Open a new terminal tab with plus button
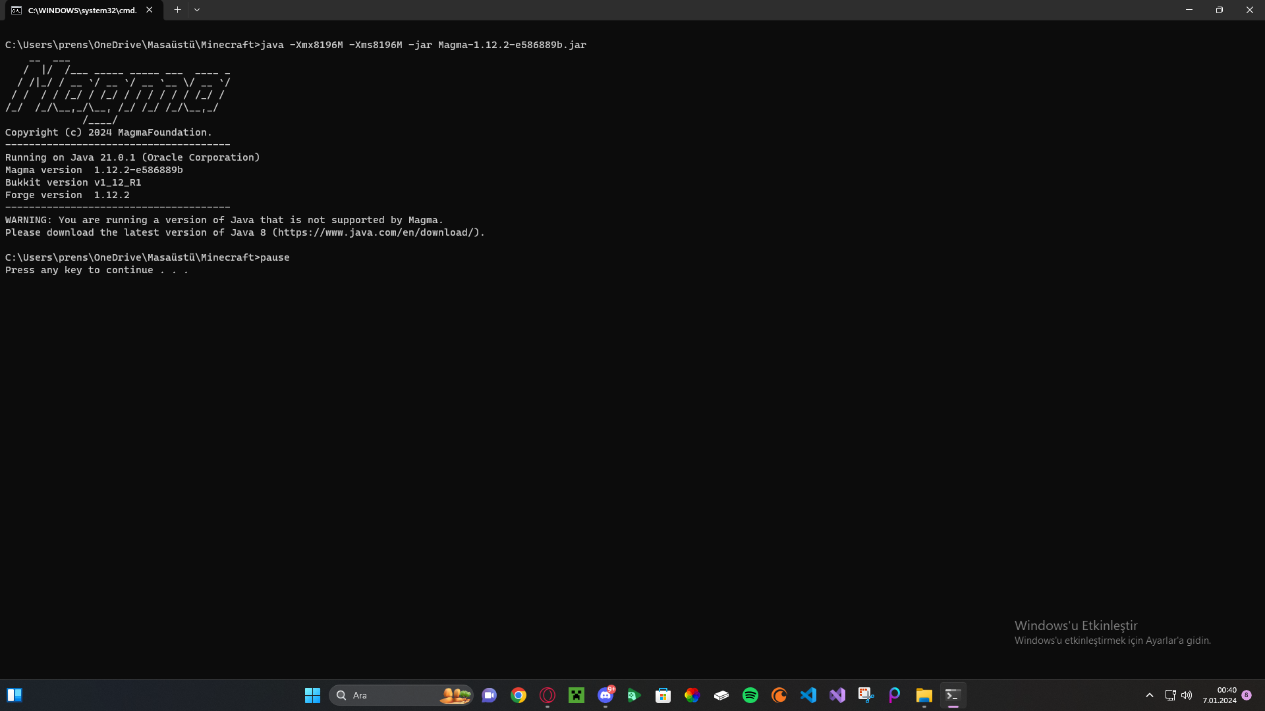The height and width of the screenshot is (711, 1265). tap(177, 10)
